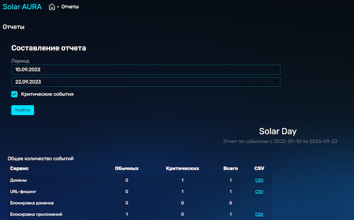The width and height of the screenshot is (354, 220).
Task: Open calendar picker for start date 10.09.2022
Action: click(x=276, y=70)
